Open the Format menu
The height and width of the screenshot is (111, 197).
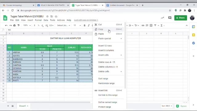pyautogui.click(x=38, y=20)
